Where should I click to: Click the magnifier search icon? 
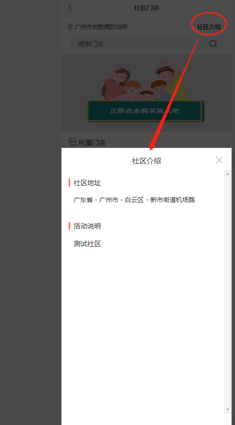pos(213,44)
